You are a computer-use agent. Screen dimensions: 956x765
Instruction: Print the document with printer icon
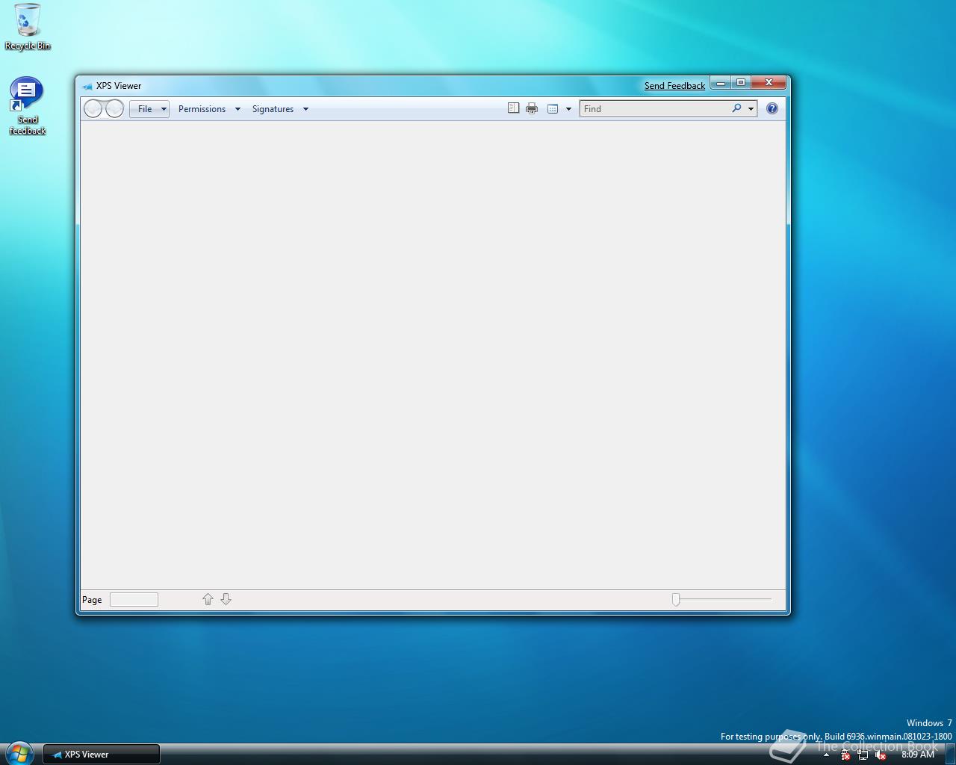(x=532, y=108)
